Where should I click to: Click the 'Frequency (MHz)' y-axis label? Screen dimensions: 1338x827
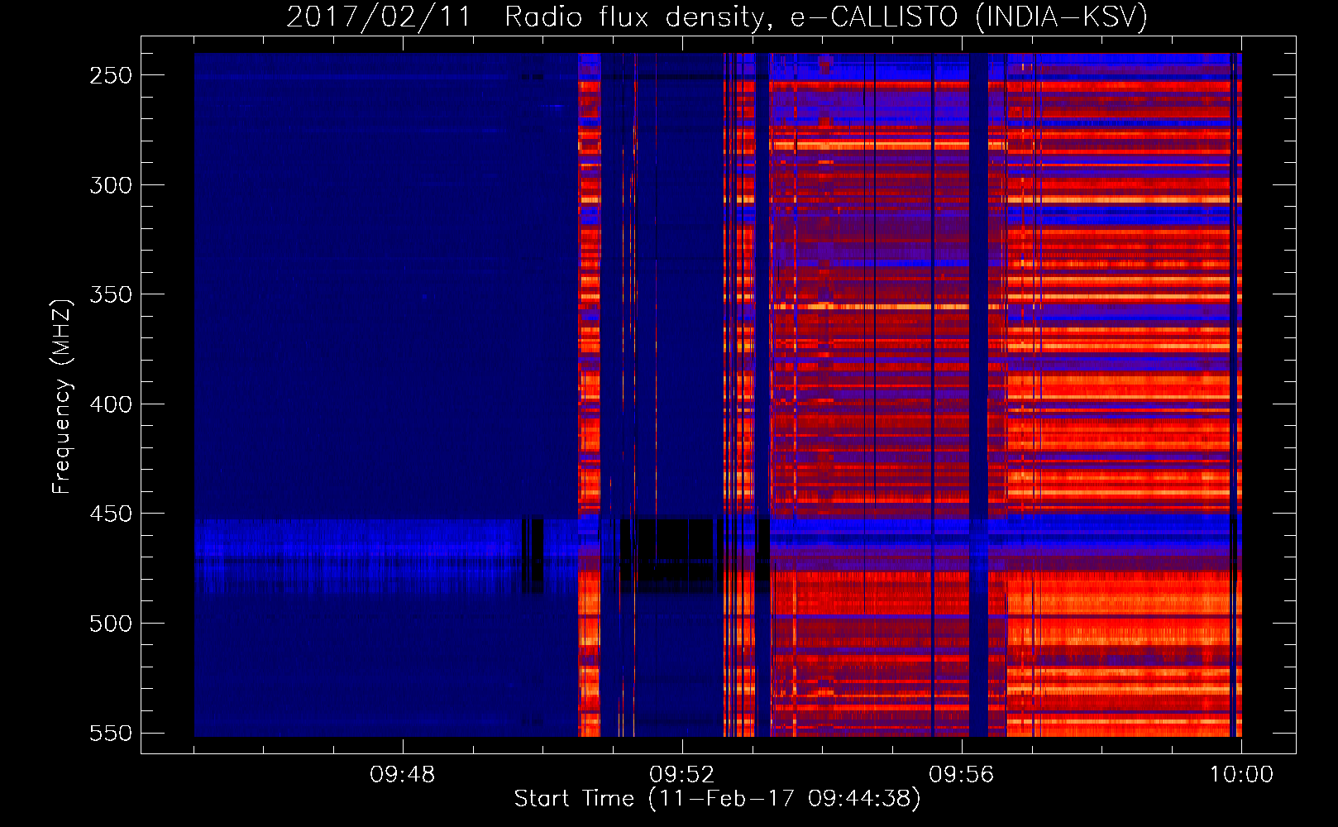click(x=62, y=396)
